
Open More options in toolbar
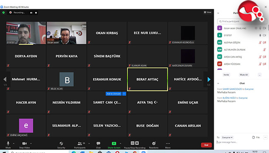pyautogui.click(x=168, y=145)
